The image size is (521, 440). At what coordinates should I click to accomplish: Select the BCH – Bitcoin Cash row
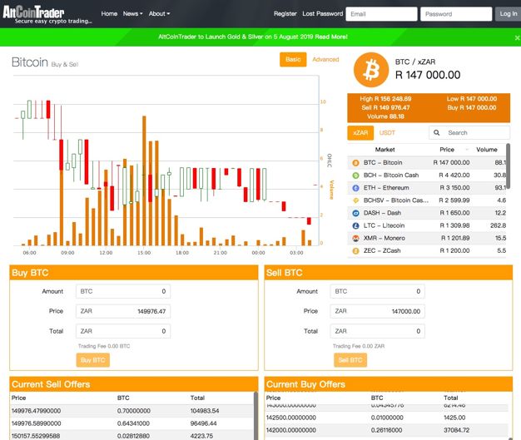click(427, 176)
